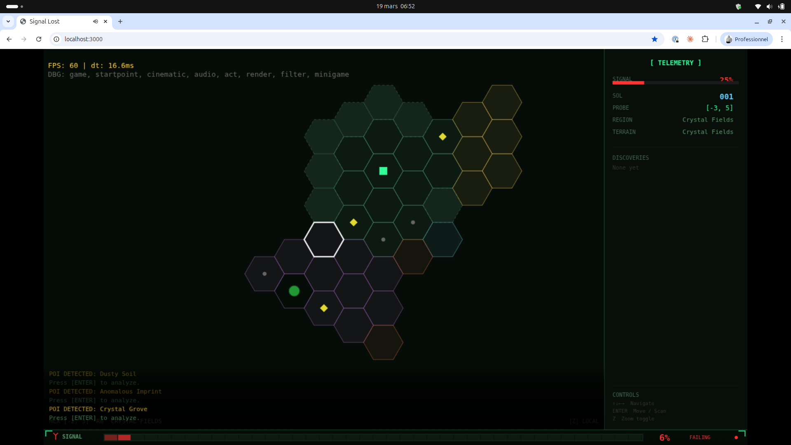
Task: Click the Z Local zoom toggle label
Action: click(x=584, y=421)
